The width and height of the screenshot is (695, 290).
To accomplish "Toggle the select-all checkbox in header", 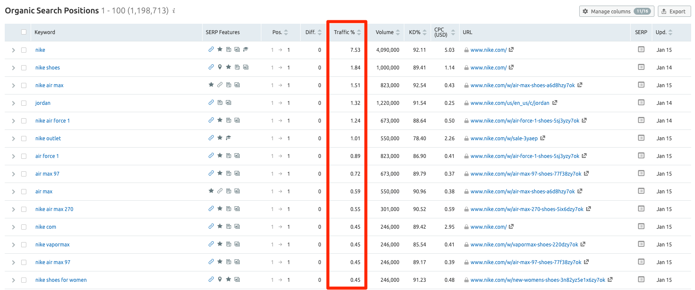I will (24, 32).
